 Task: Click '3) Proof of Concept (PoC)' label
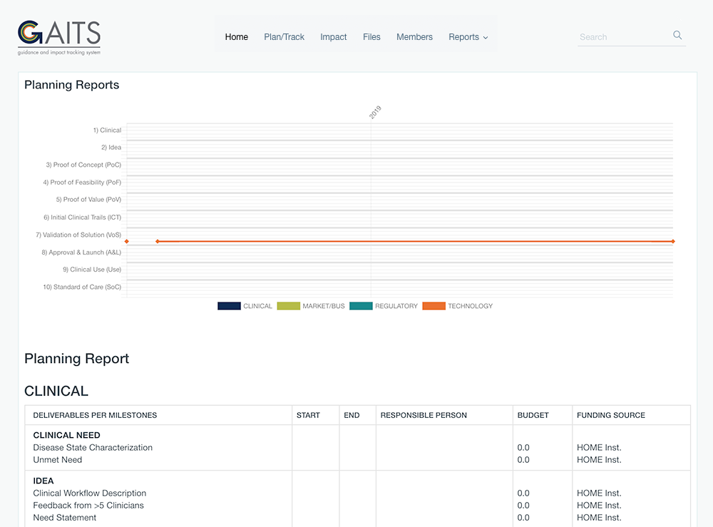(83, 165)
